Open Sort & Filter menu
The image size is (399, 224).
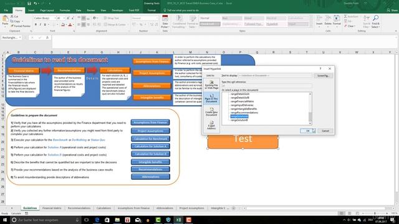367,21
